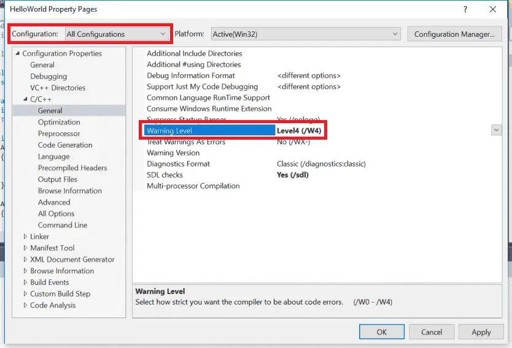Click the Configuration Manager button
This screenshot has width=512, height=348.
pos(454,34)
